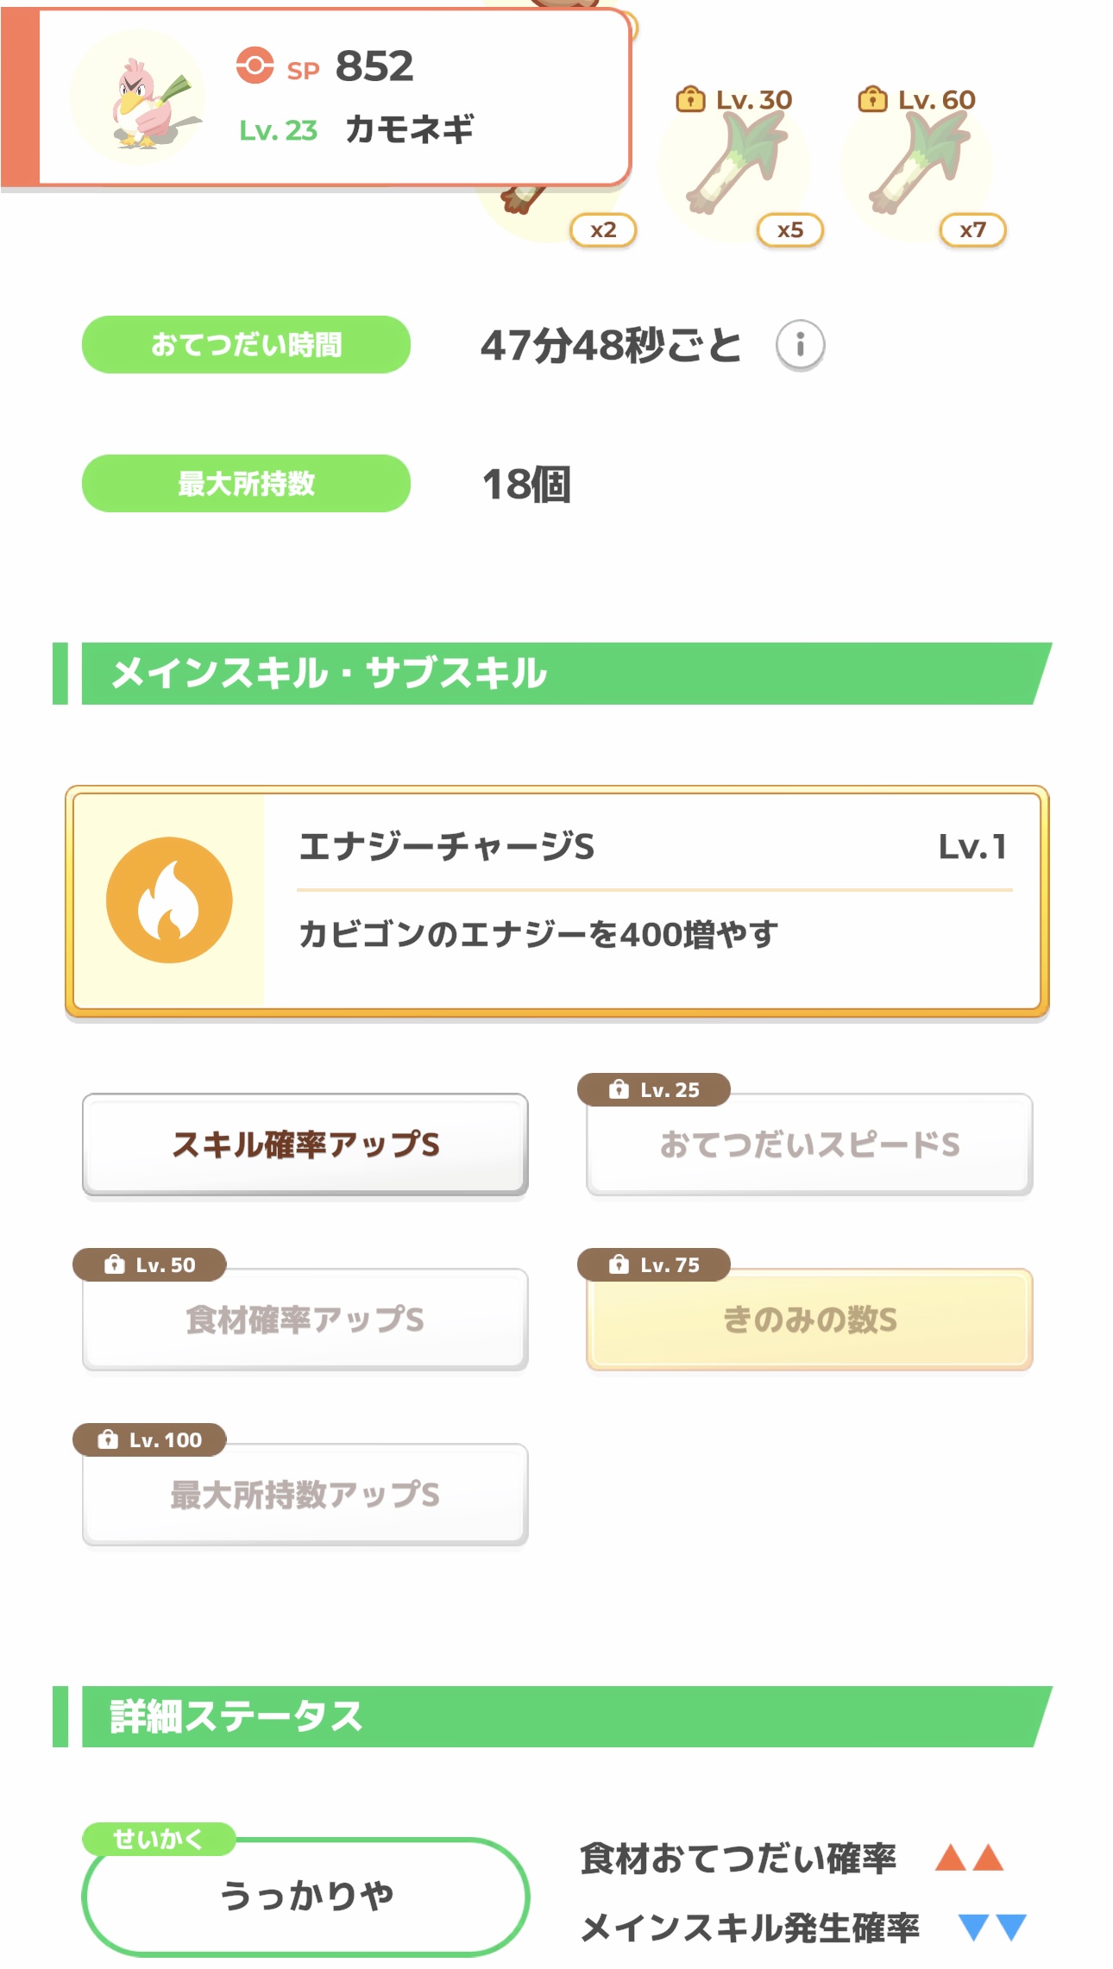The image size is (1113, 1969).
Task: Tap the blue down arrows for メインスキル発生確率
Action: click(991, 1927)
